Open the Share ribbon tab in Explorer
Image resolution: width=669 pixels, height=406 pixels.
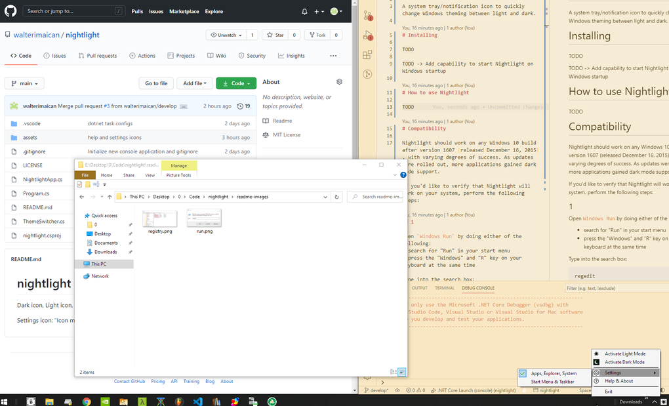point(129,175)
